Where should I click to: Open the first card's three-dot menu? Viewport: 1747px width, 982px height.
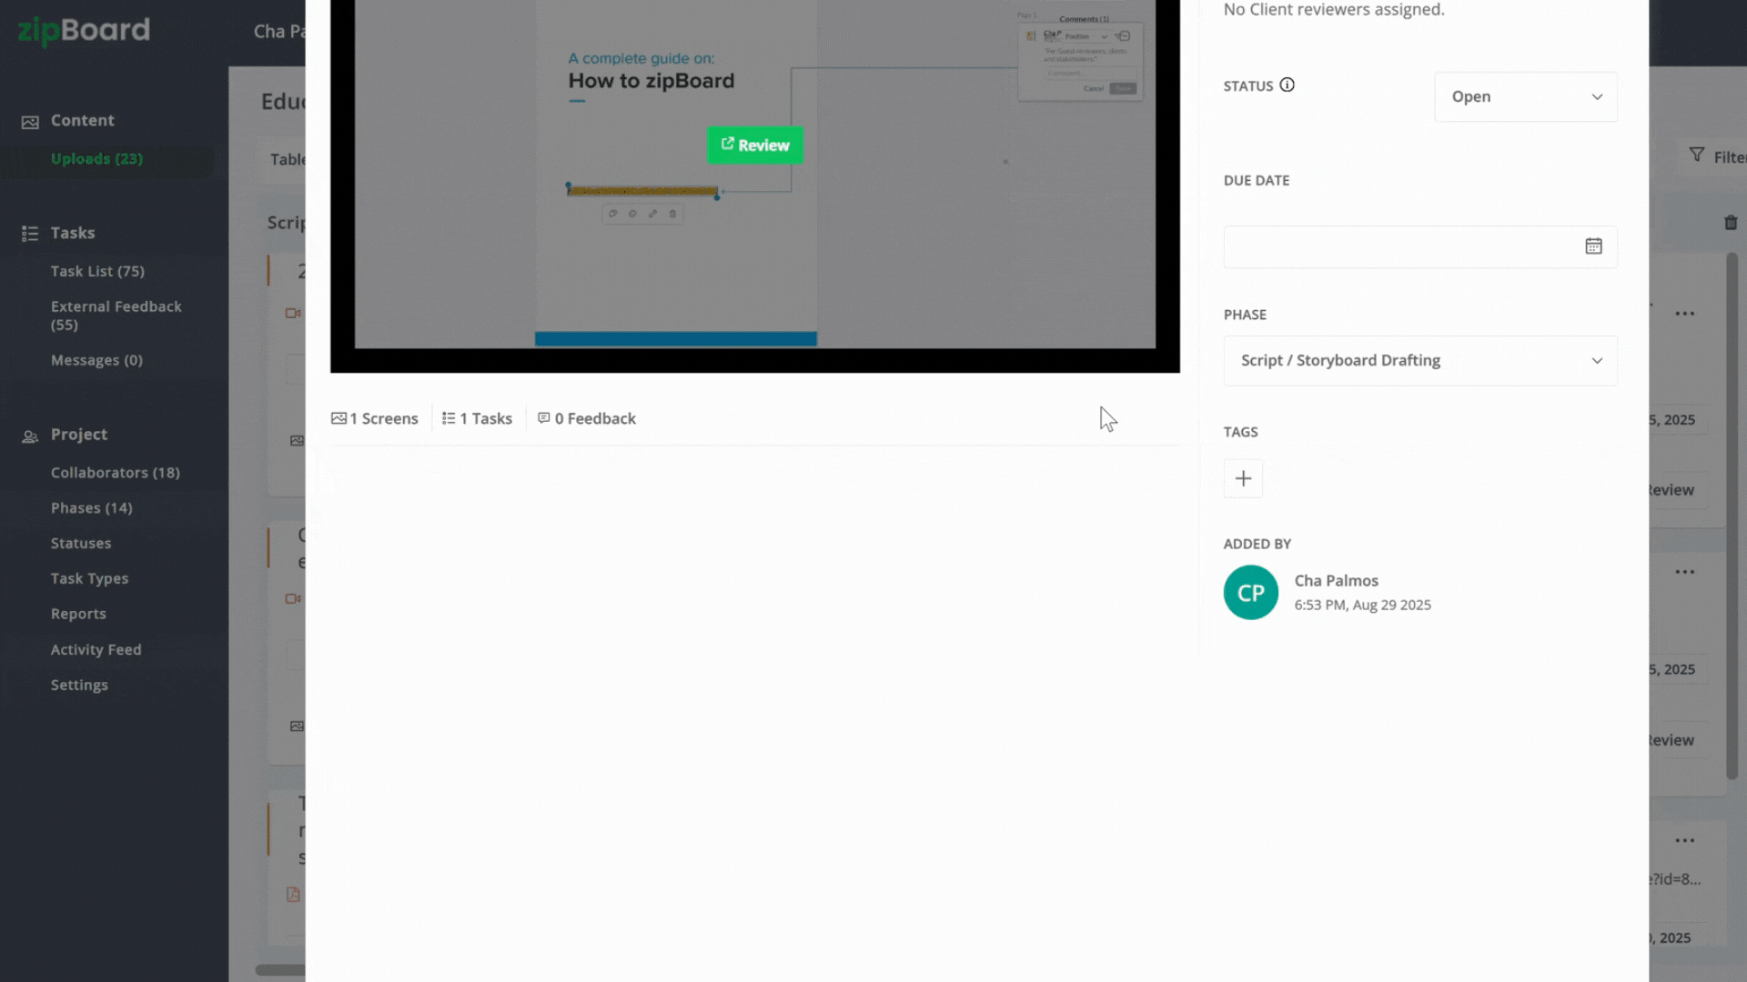1684,314
